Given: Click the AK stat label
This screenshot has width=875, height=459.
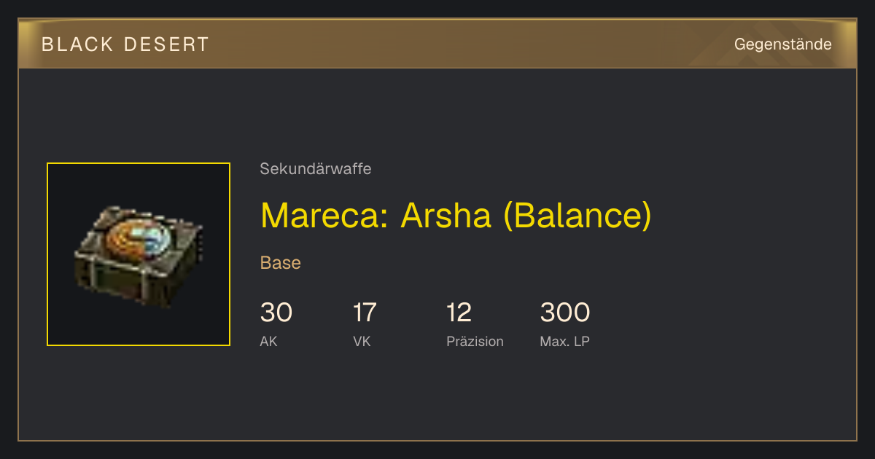Looking at the screenshot, I should (x=269, y=341).
